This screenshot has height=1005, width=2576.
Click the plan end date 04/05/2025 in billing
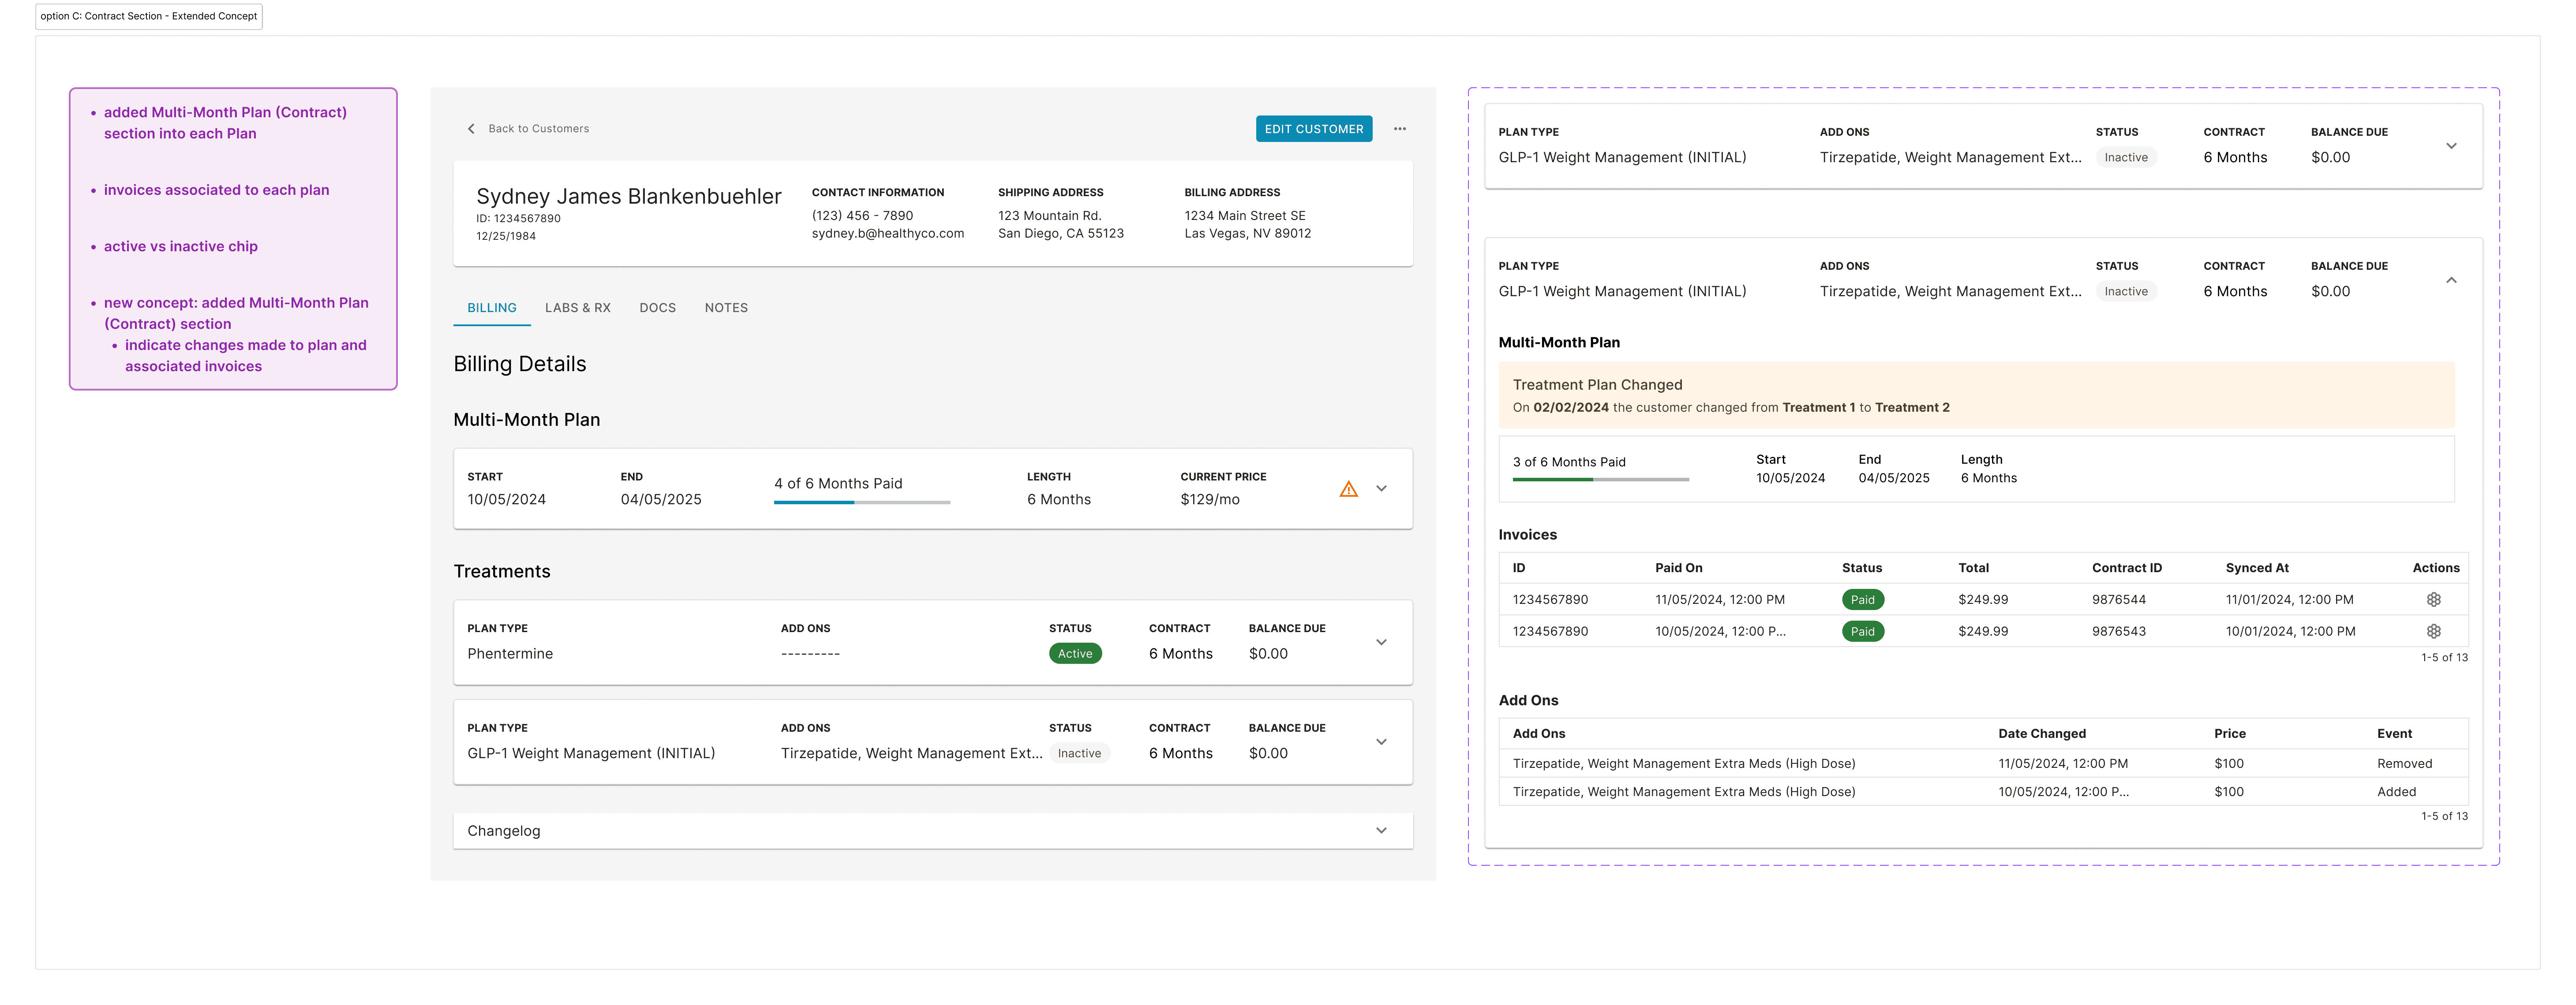tap(661, 499)
